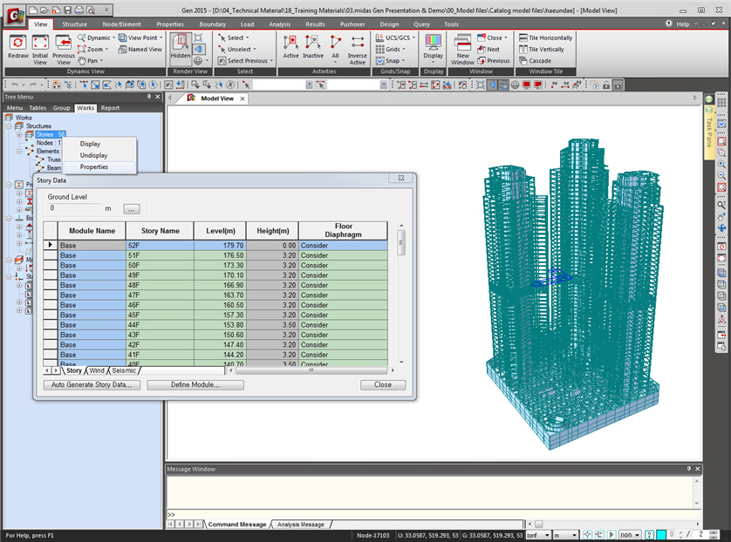The height and width of the screenshot is (542, 731).
Task: Switch to the Boundary ribbon tab
Action: click(212, 24)
